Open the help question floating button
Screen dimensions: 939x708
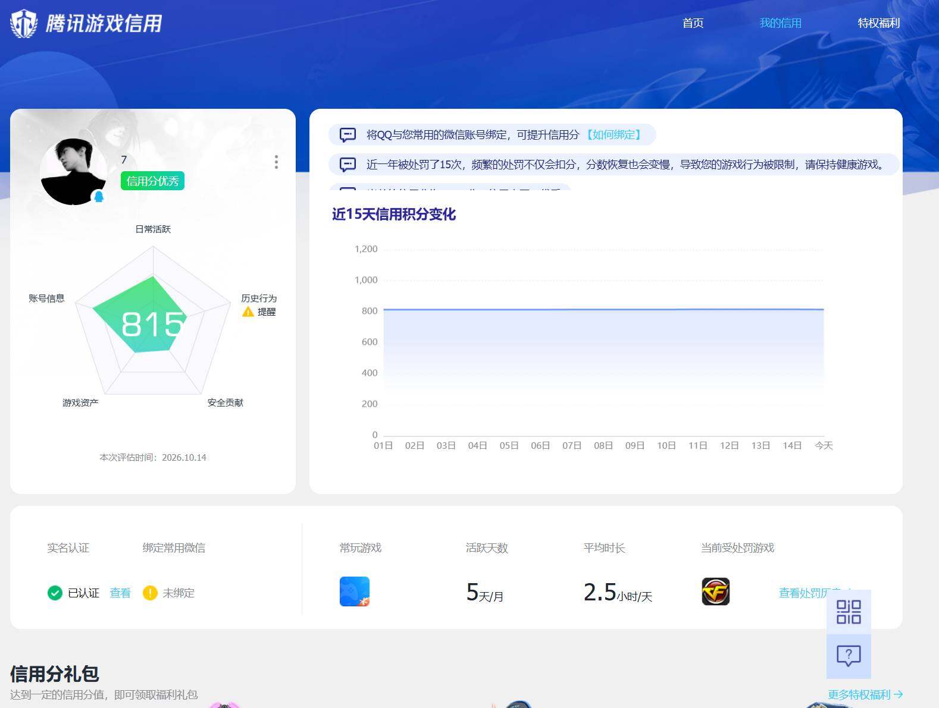[849, 656]
